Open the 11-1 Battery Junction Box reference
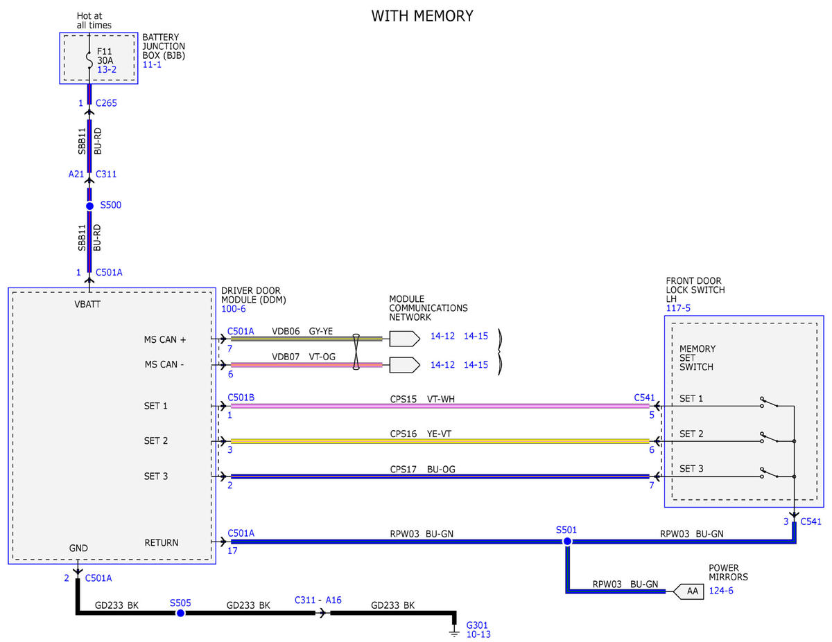The width and height of the screenshot is (832, 642). click(x=152, y=64)
